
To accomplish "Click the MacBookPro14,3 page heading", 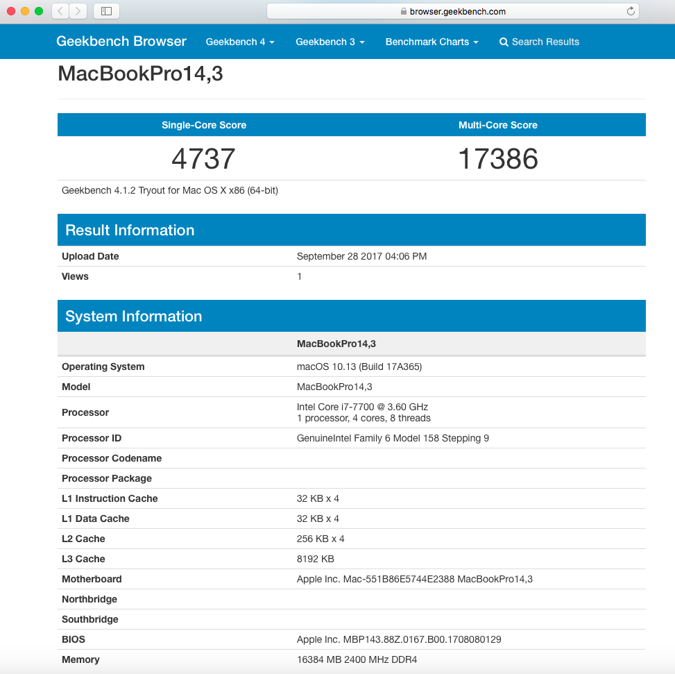I will pyautogui.click(x=140, y=73).
